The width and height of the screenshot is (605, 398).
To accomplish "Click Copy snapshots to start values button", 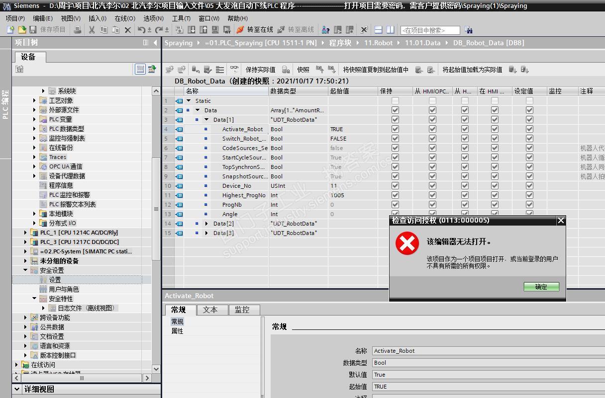I will click(376, 70).
